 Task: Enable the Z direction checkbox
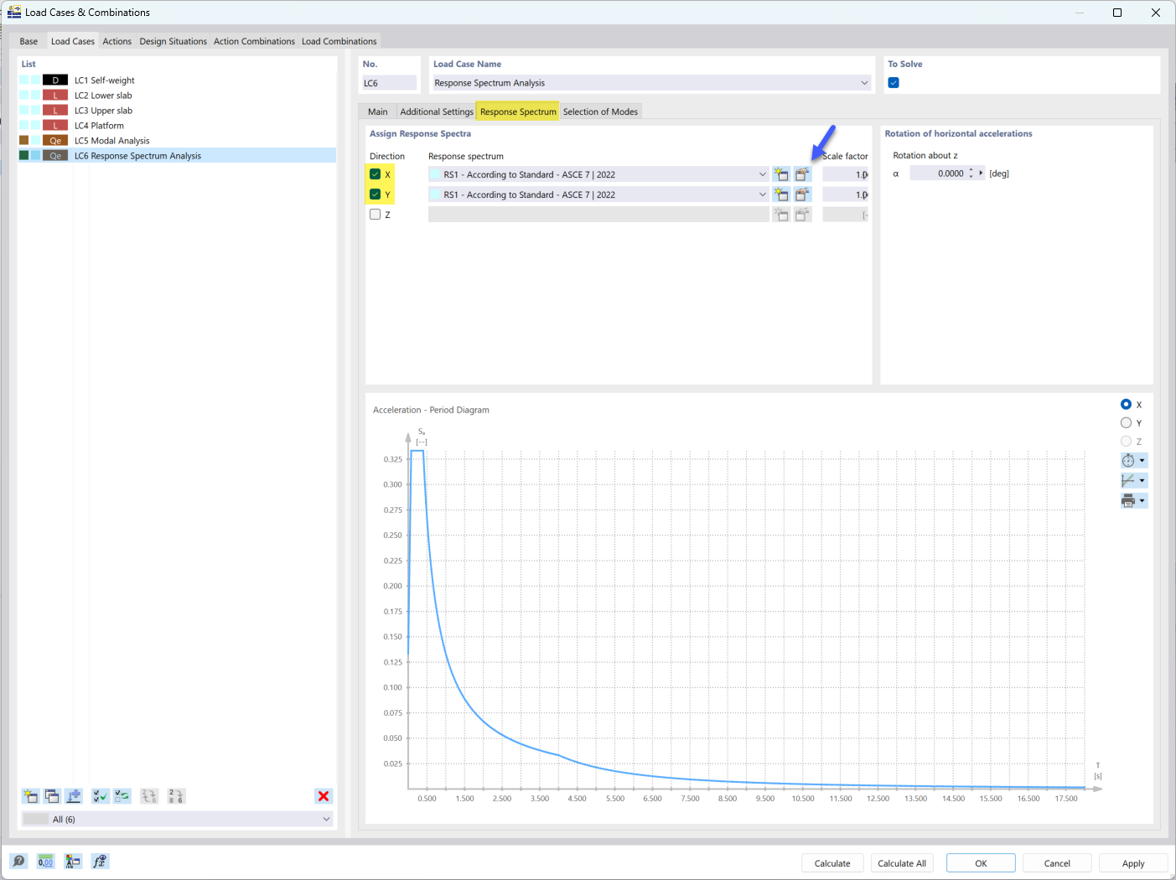(376, 215)
